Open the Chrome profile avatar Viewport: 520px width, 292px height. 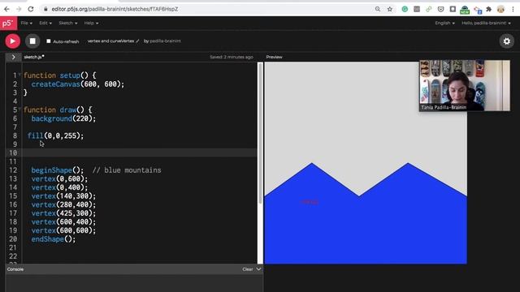[500, 9]
